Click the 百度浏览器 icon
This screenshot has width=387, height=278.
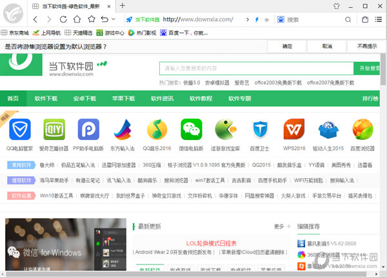[362, 130]
